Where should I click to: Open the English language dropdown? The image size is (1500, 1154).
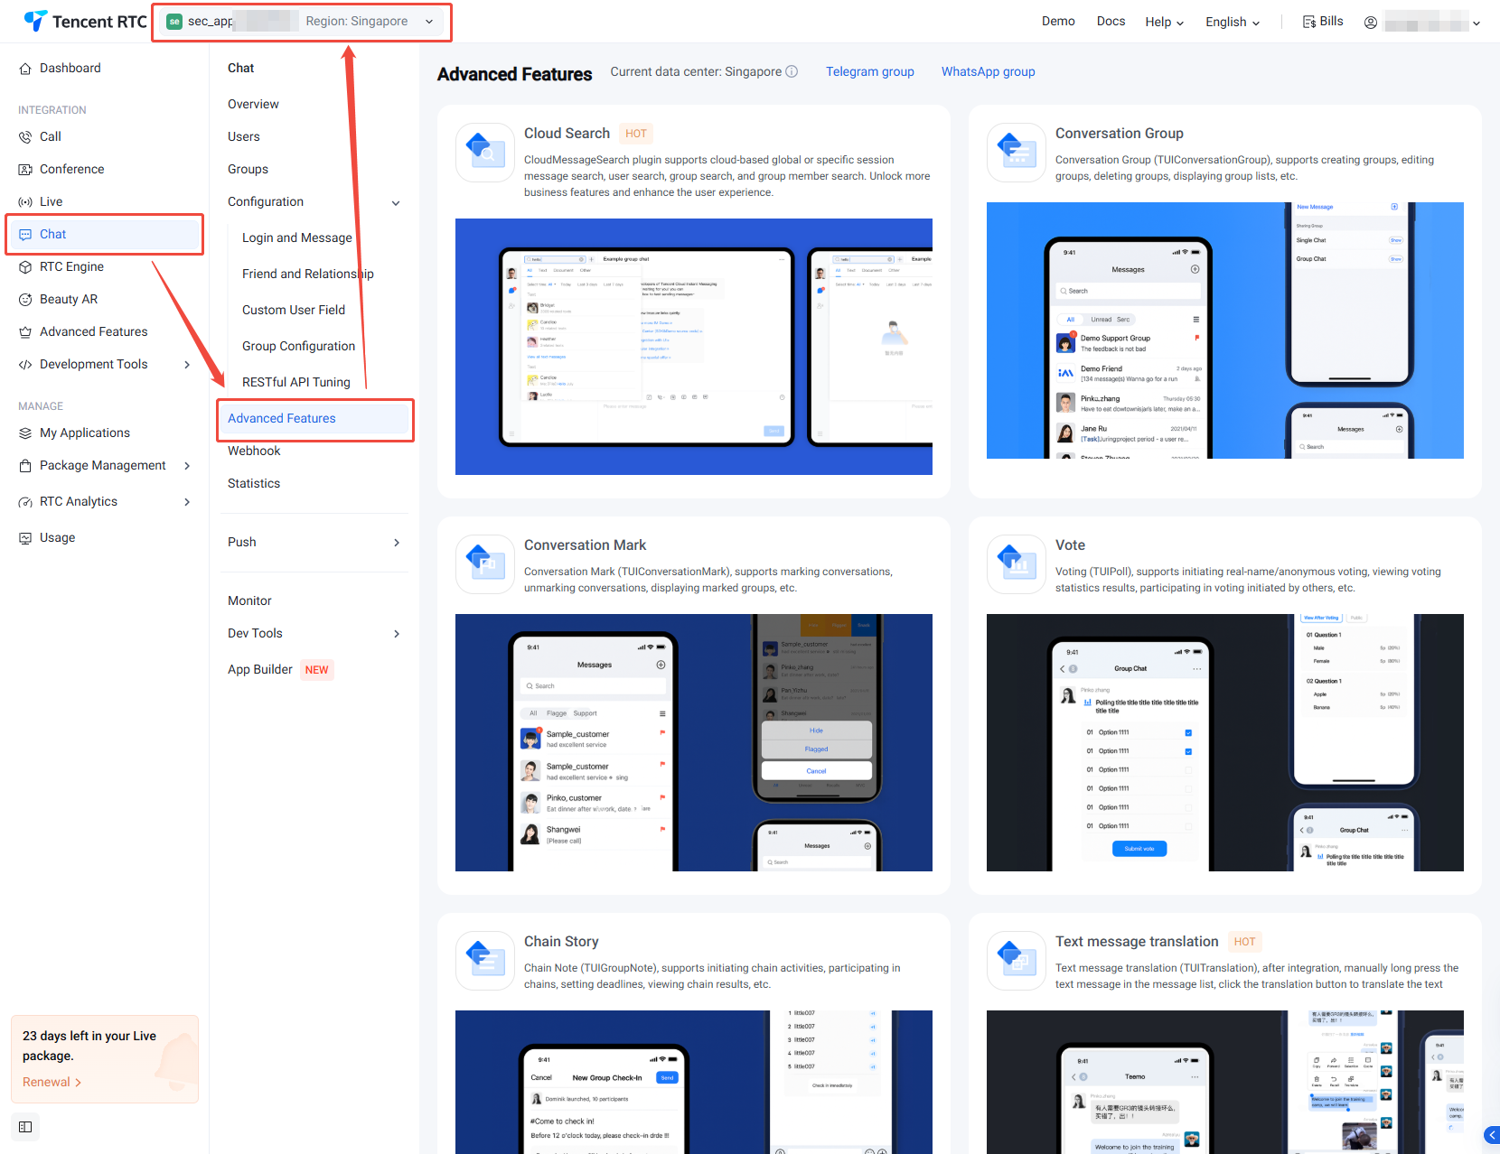(1232, 23)
